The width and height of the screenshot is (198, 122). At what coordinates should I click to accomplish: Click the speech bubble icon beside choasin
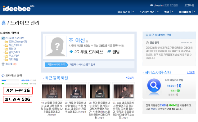pyautogui.click(x=151, y=6)
